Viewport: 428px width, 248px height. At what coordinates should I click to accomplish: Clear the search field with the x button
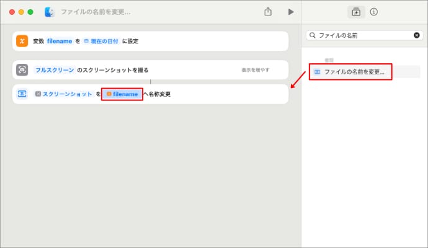coord(417,35)
